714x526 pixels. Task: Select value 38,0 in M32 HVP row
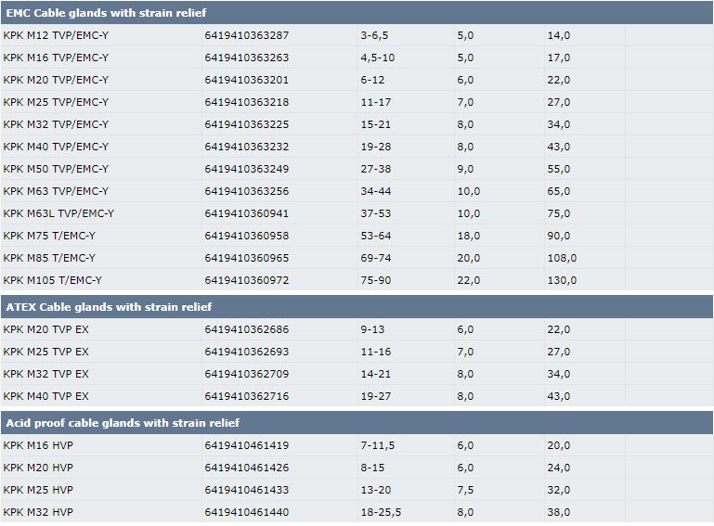559,513
